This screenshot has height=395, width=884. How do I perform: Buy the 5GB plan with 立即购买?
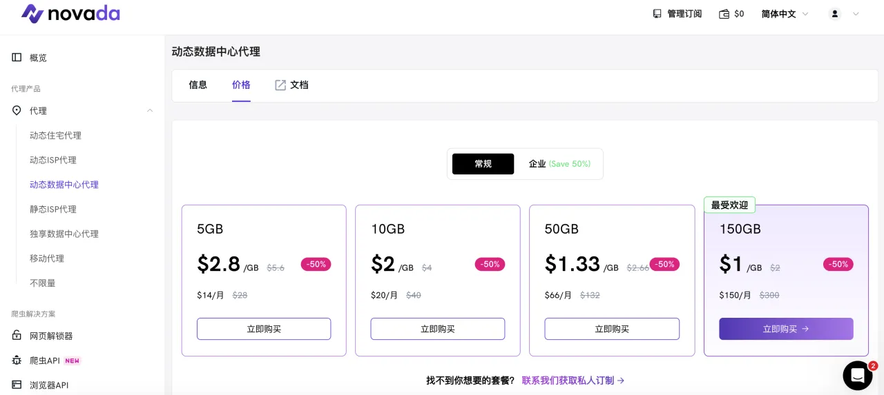click(264, 329)
